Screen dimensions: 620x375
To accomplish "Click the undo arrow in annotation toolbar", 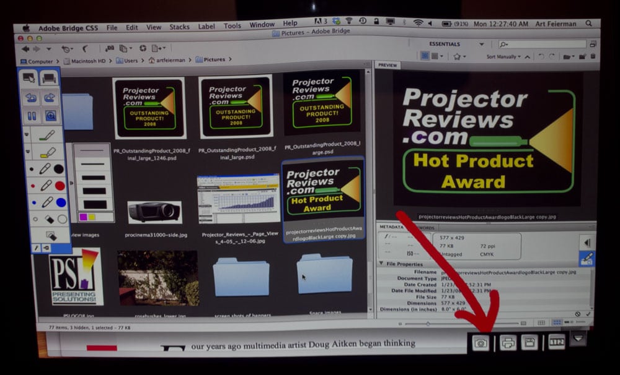I will coord(31,98).
